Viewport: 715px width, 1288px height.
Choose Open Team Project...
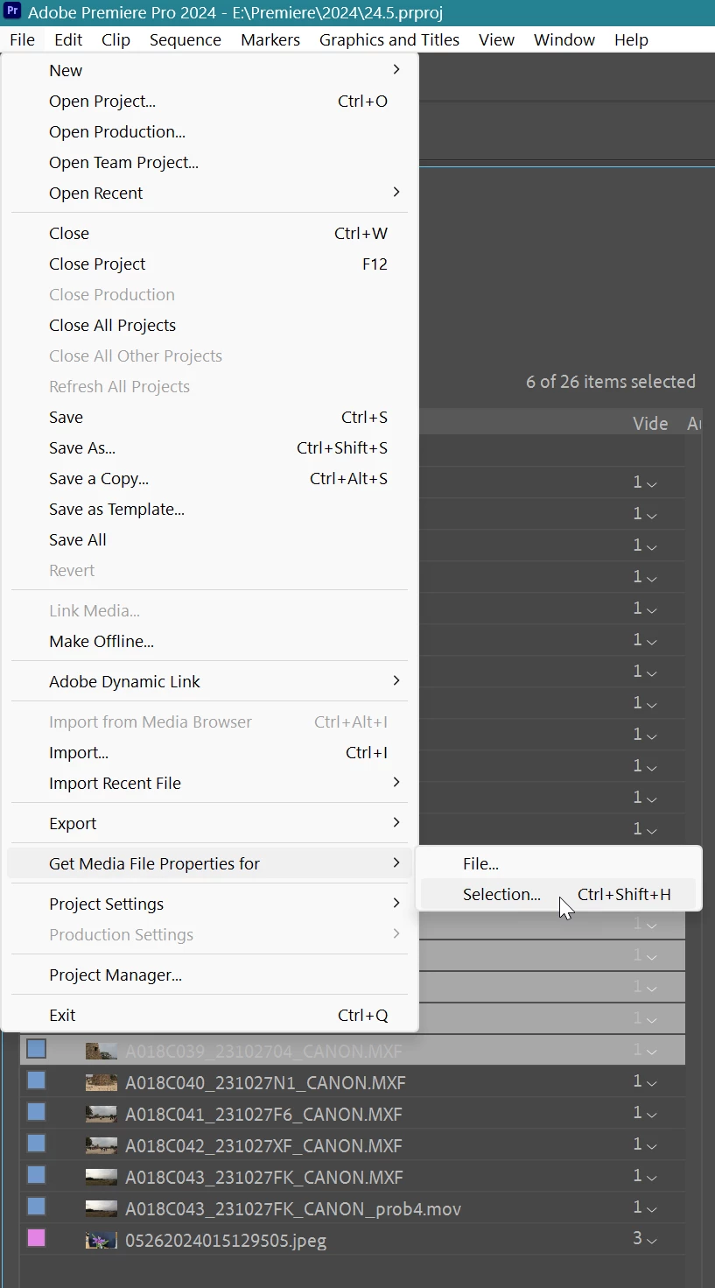pos(209,163)
